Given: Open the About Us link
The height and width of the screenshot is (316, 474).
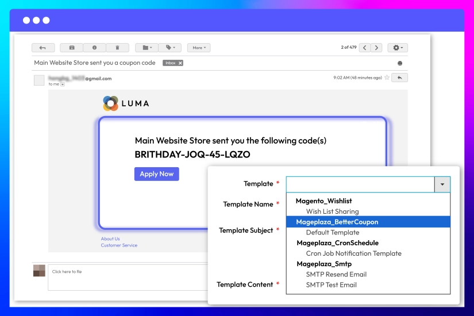Looking at the screenshot, I should (110, 239).
